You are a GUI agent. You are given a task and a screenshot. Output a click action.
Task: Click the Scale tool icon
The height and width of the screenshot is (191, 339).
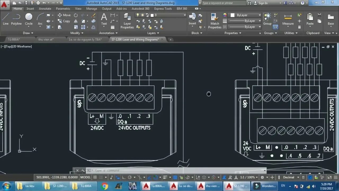tap(76, 27)
